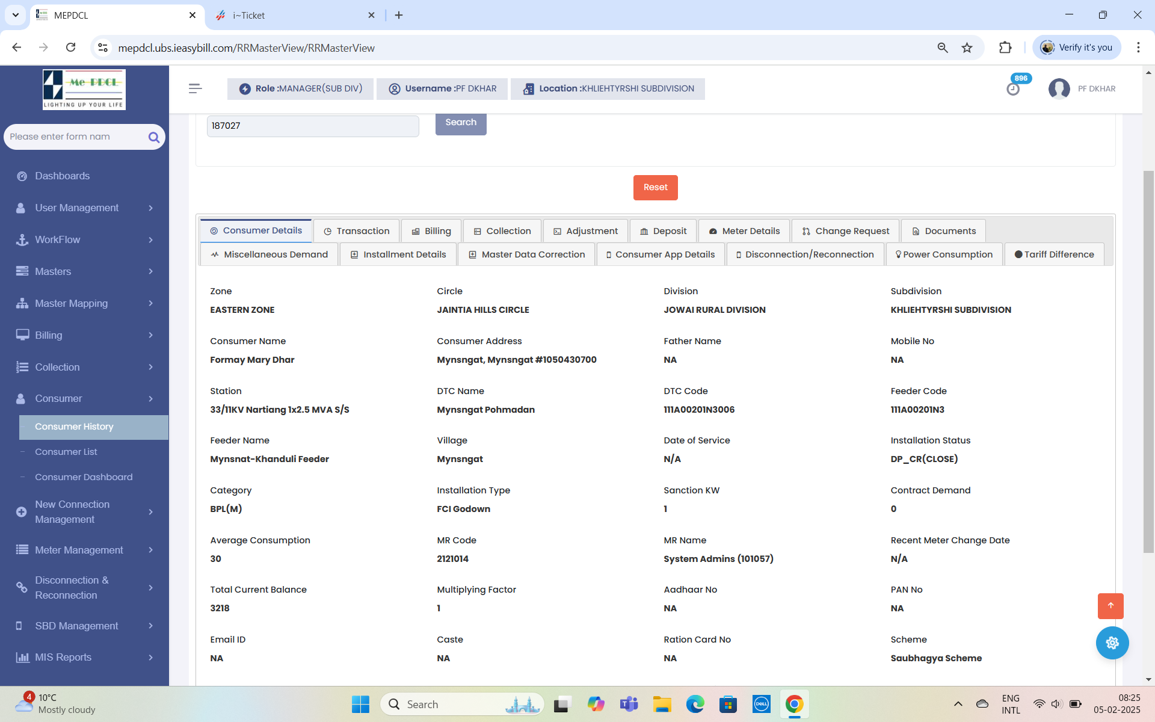
Task: Click the red scroll-to-top arrow button
Action: (1110, 606)
